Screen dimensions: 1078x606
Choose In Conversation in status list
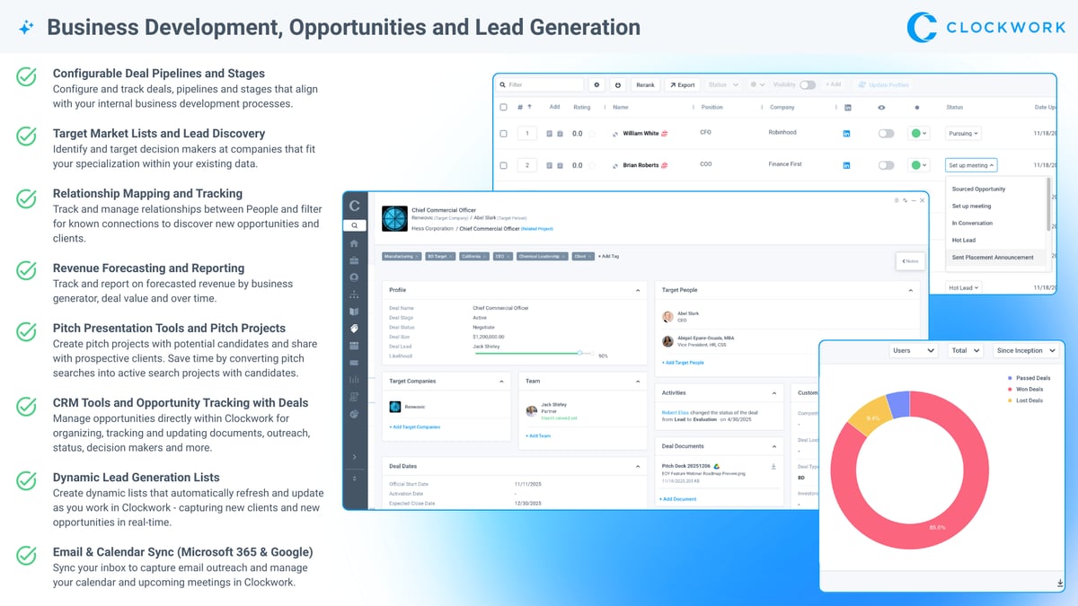coord(972,224)
